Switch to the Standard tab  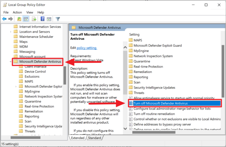95,138
